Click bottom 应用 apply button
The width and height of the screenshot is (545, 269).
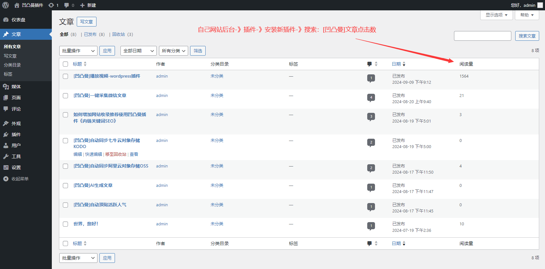pyautogui.click(x=107, y=258)
